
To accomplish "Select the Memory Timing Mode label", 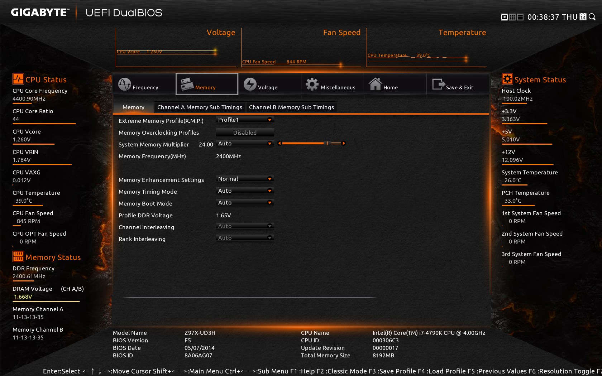I will click(x=148, y=192).
